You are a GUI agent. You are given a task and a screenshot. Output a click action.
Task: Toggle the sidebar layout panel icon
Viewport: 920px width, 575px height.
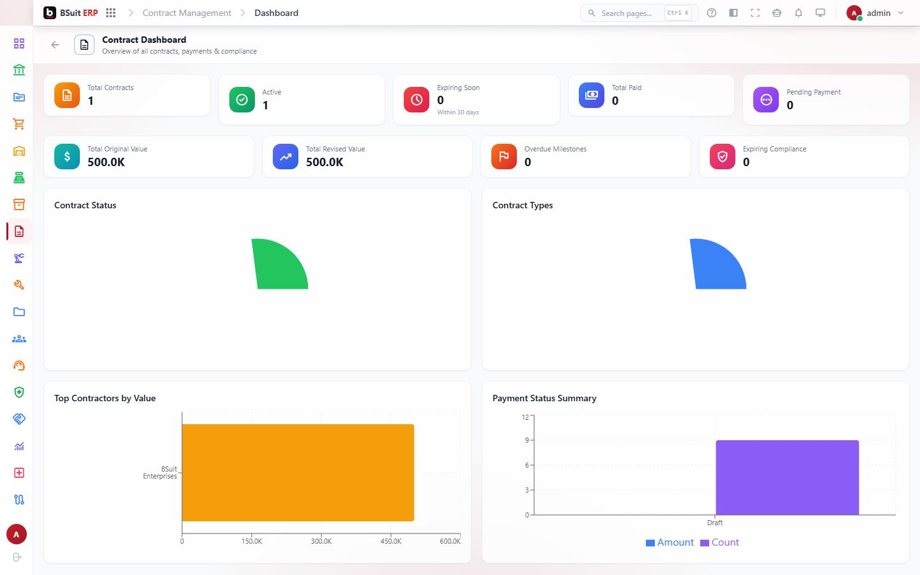733,13
